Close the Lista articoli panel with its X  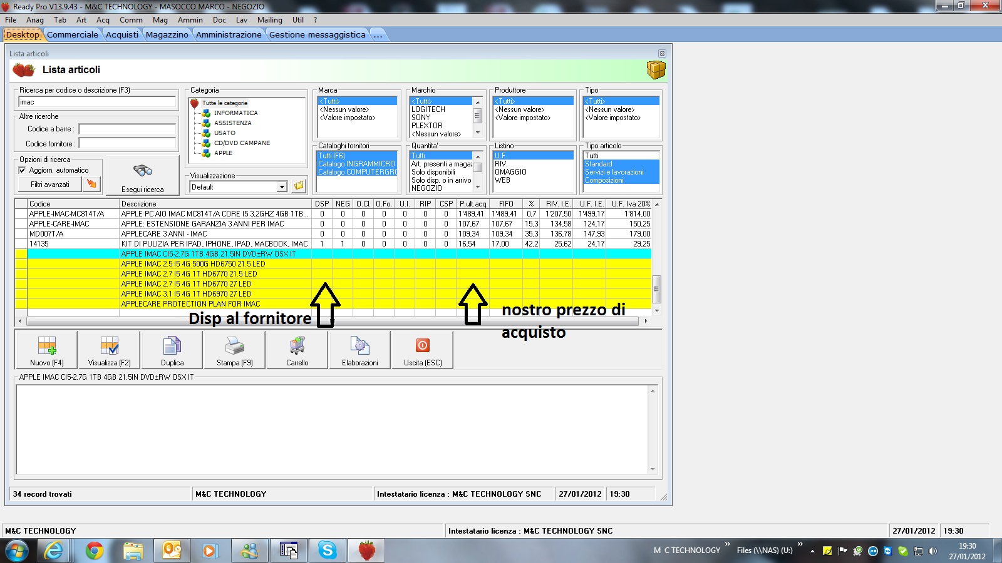pos(662,54)
